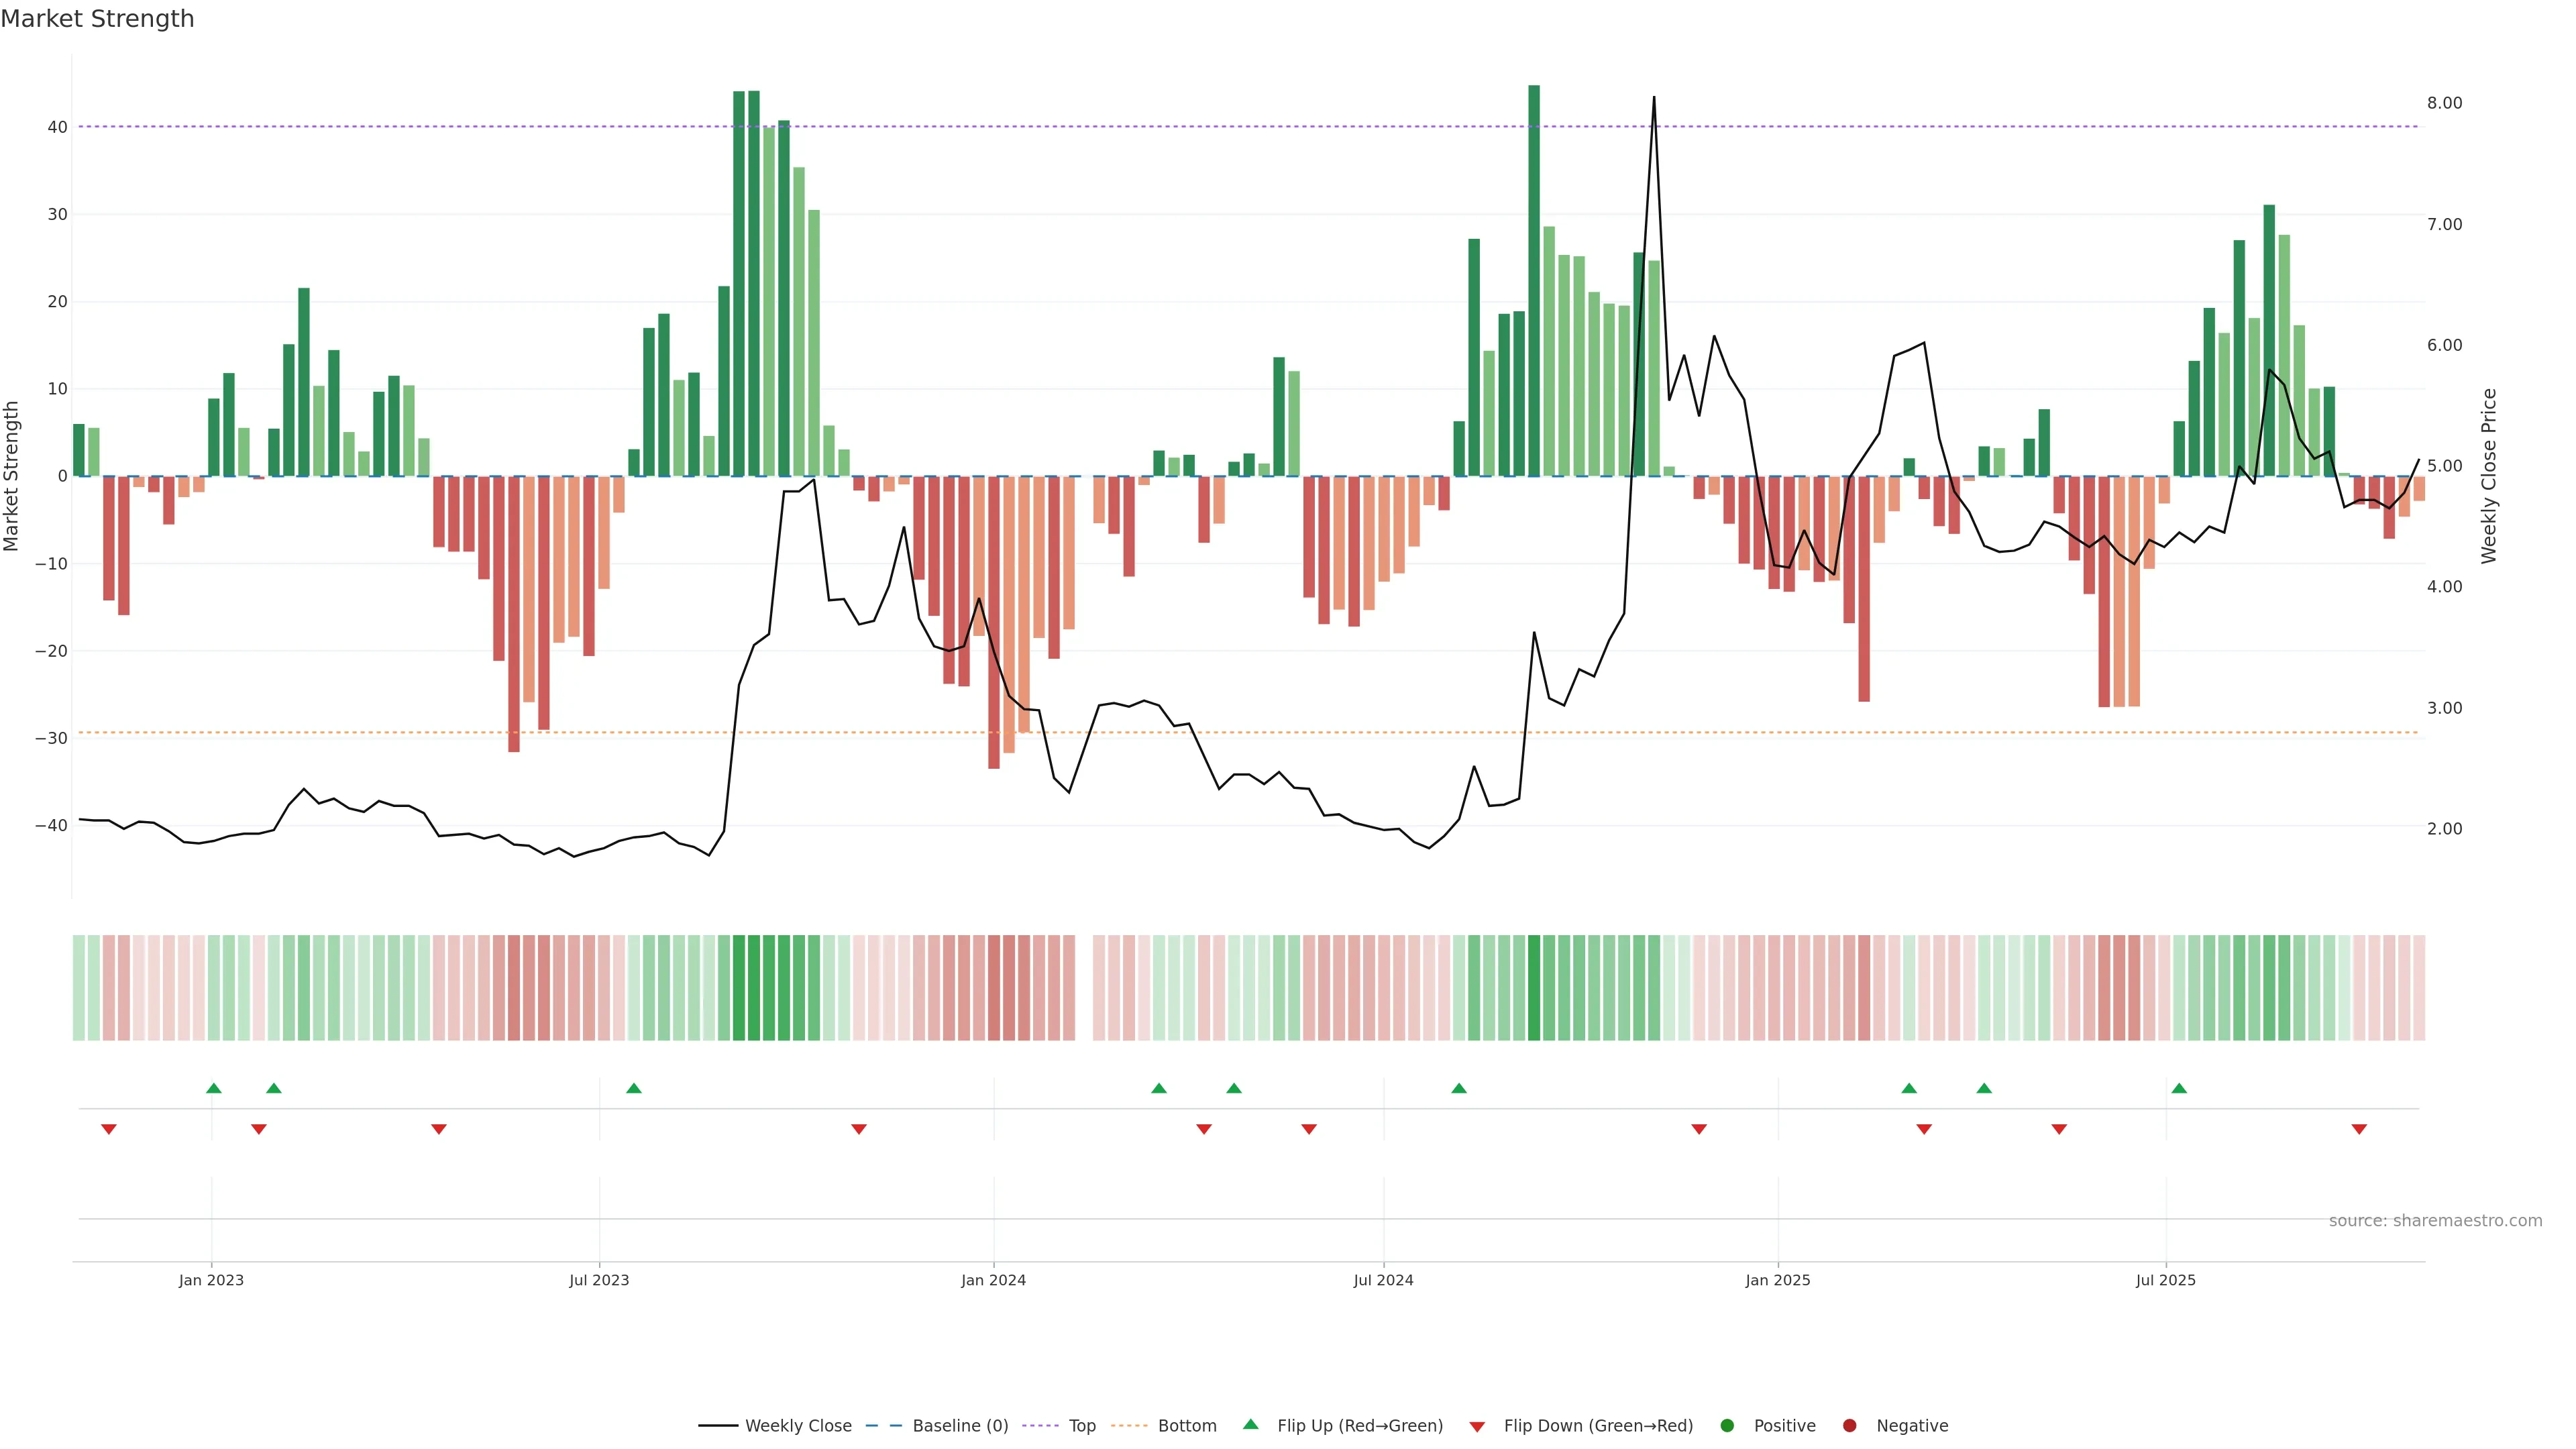This screenshot has width=2576, height=1449.
Task: Click the green flip-up marker near Jul 2025
Action: [x=2179, y=1088]
